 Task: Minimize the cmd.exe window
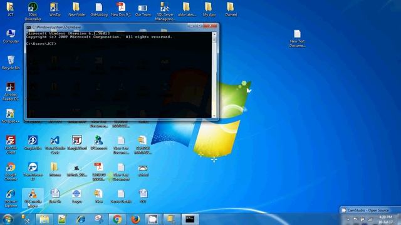point(191,26)
